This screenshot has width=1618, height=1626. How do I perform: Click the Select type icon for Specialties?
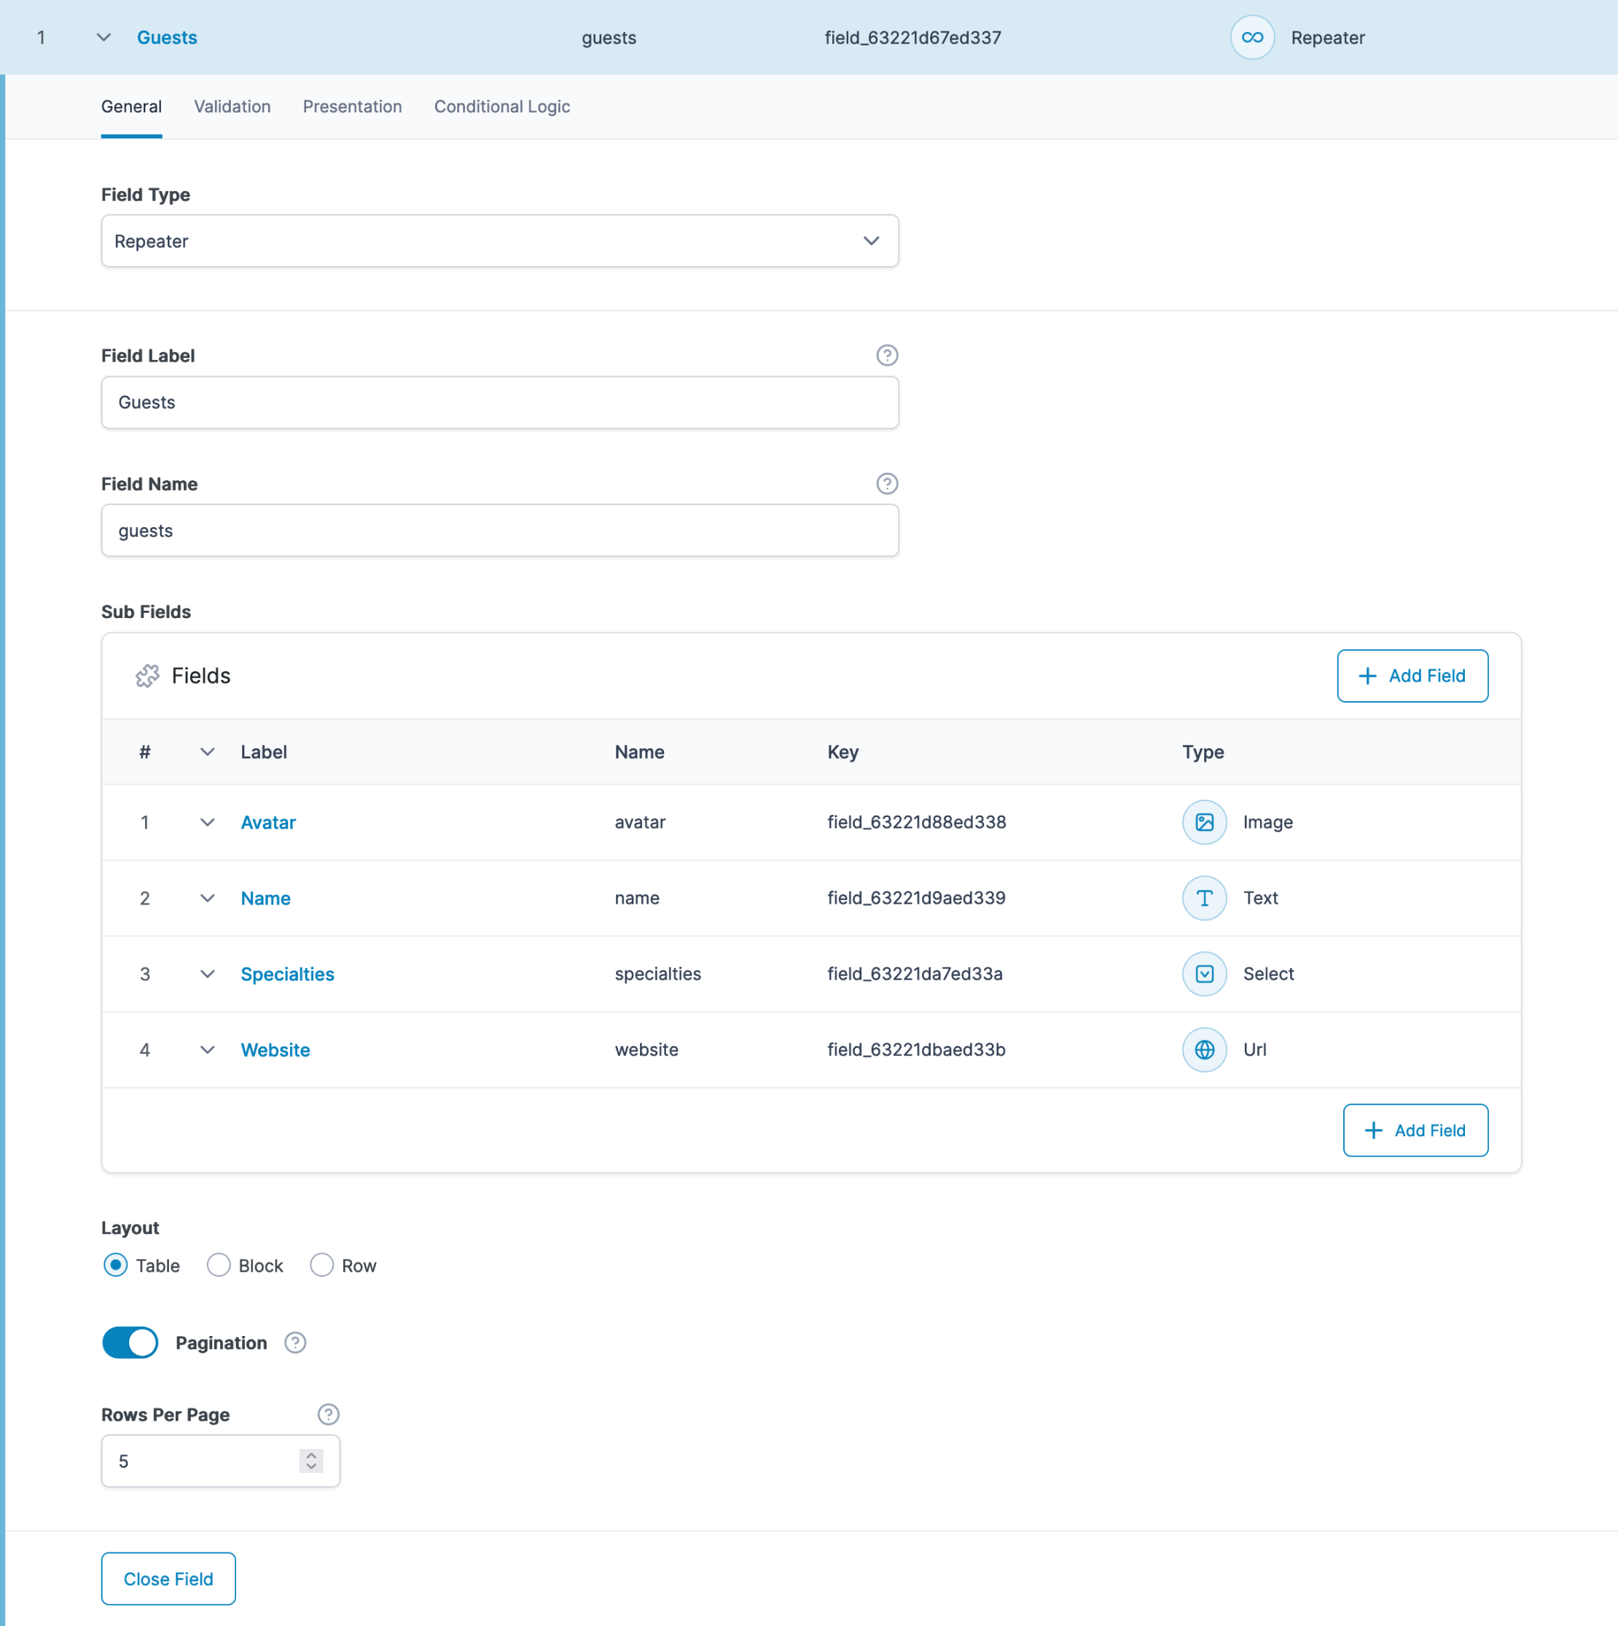(1204, 974)
